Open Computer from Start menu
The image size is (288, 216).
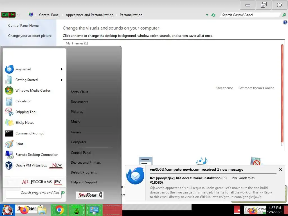pyautogui.click(x=78, y=142)
